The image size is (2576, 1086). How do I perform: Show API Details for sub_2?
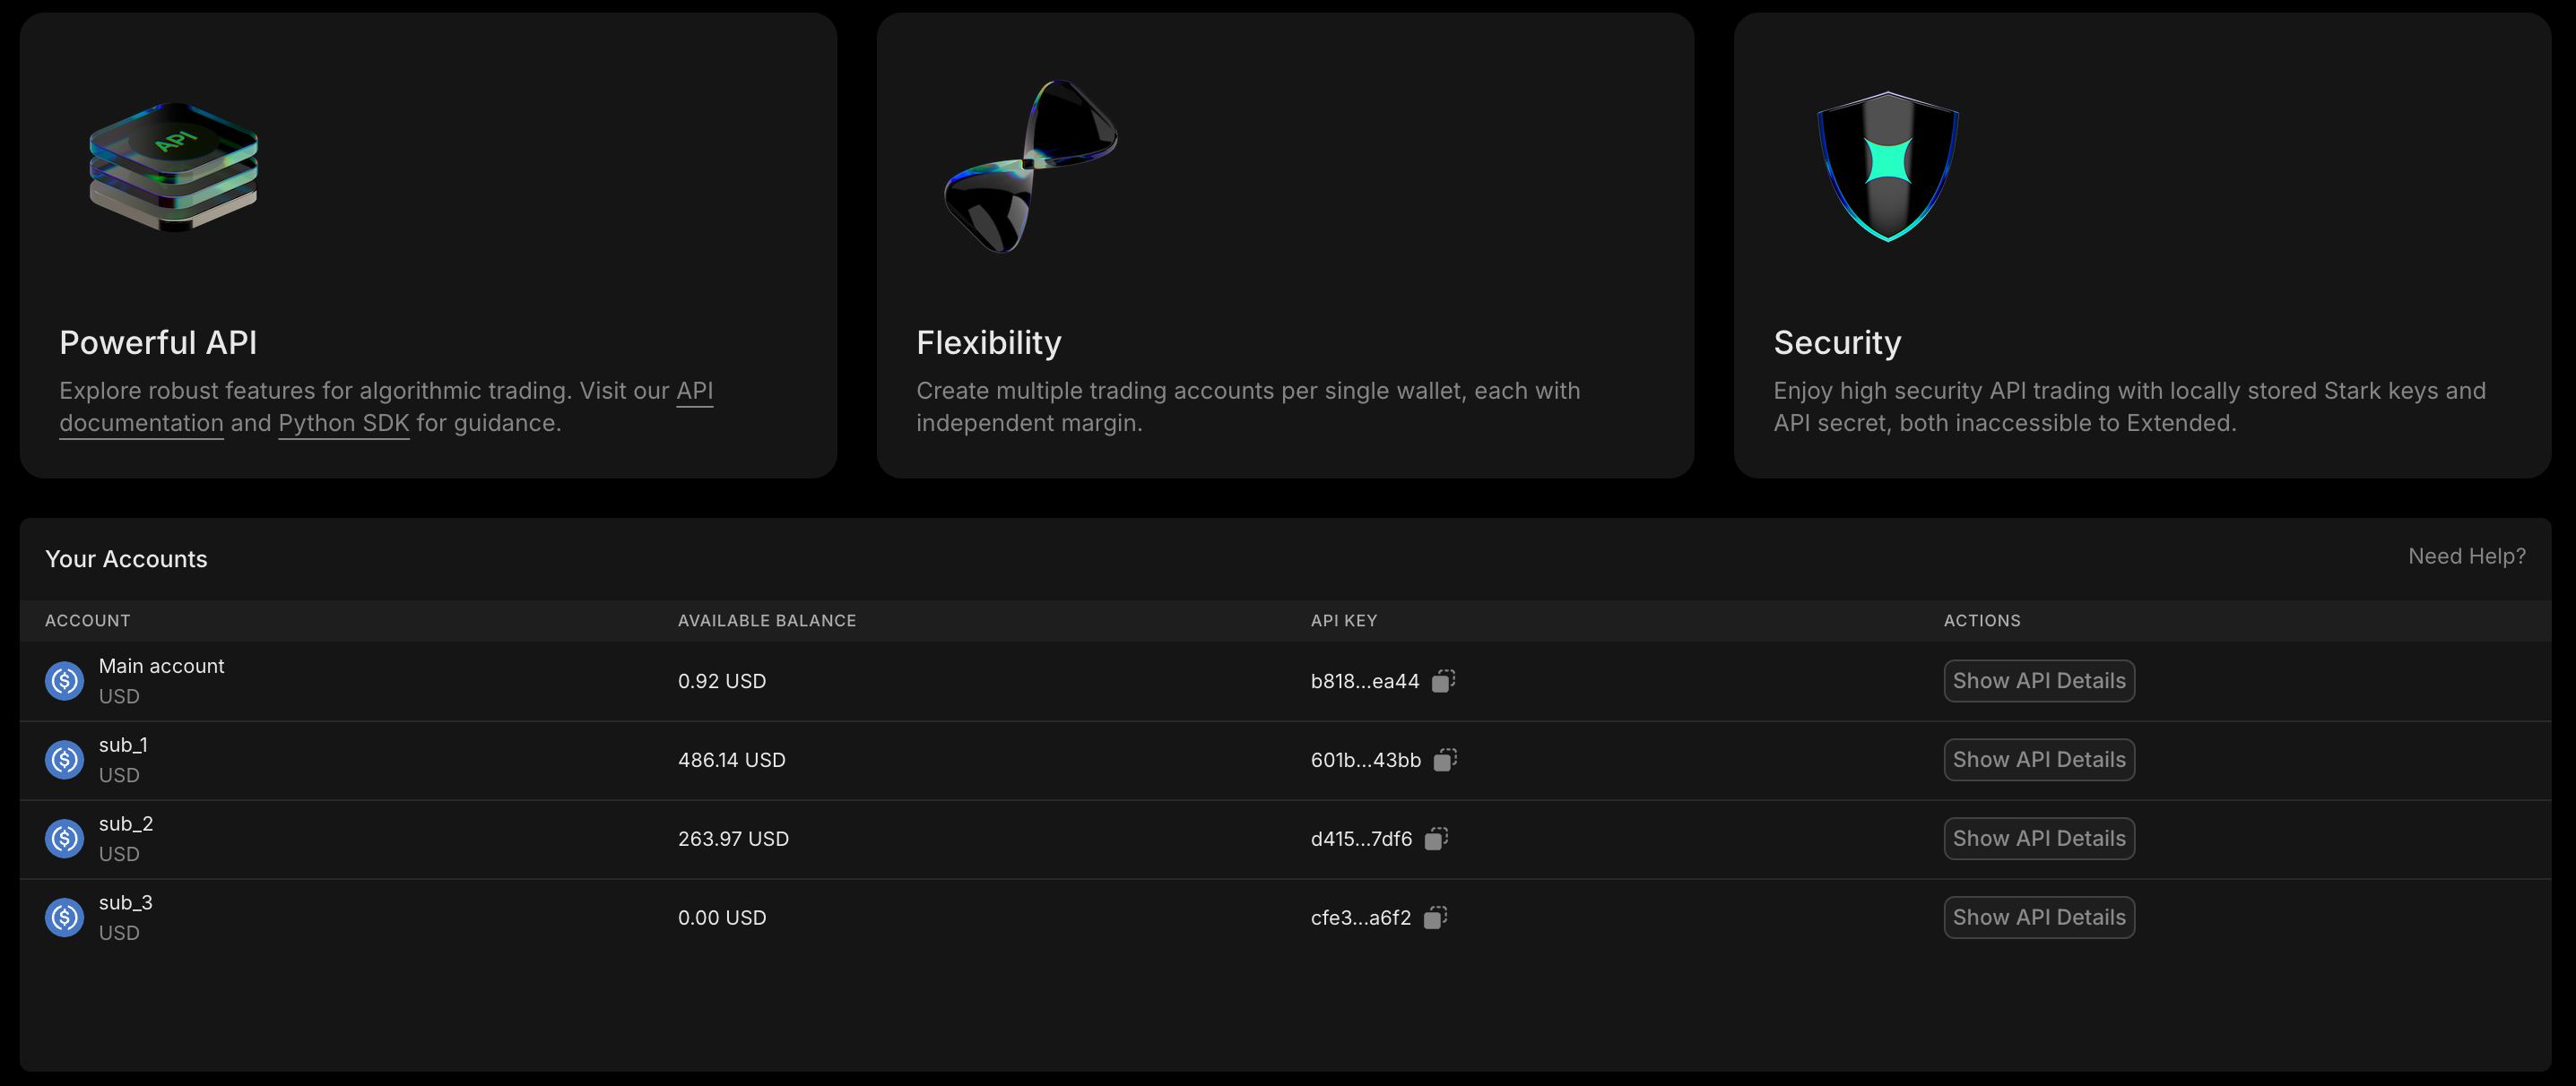point(2038,840)
